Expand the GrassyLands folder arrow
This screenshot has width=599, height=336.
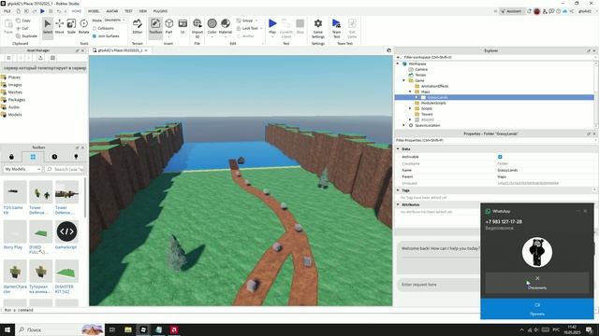[x=416, y=97]
